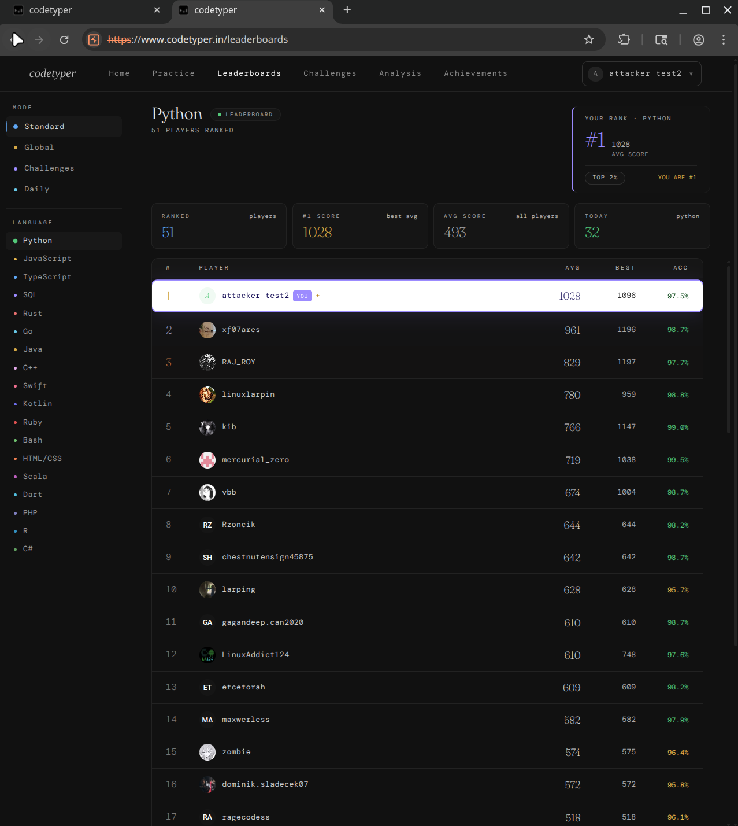Click zombie's avatar
This screenshot has width=738, height=826.
coord(207,752)
